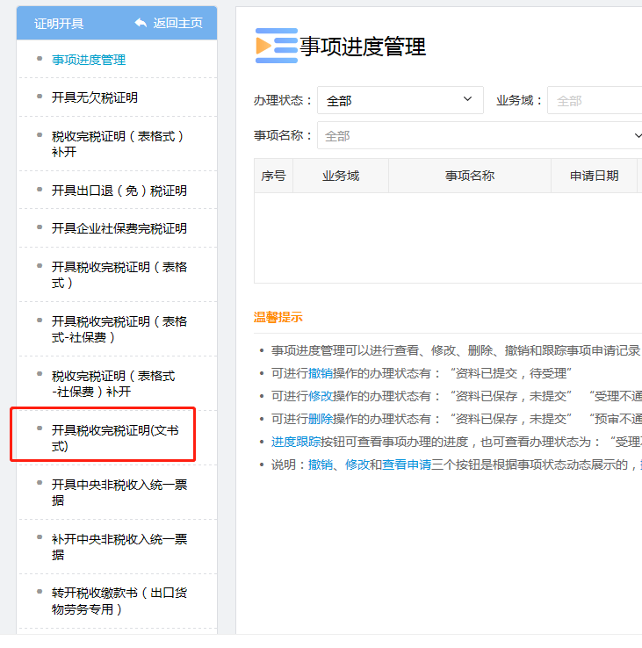Viewport: 642px width, 648px height.
Task: Open 开具中央非税收入统一票据
Action: (119, 493)
